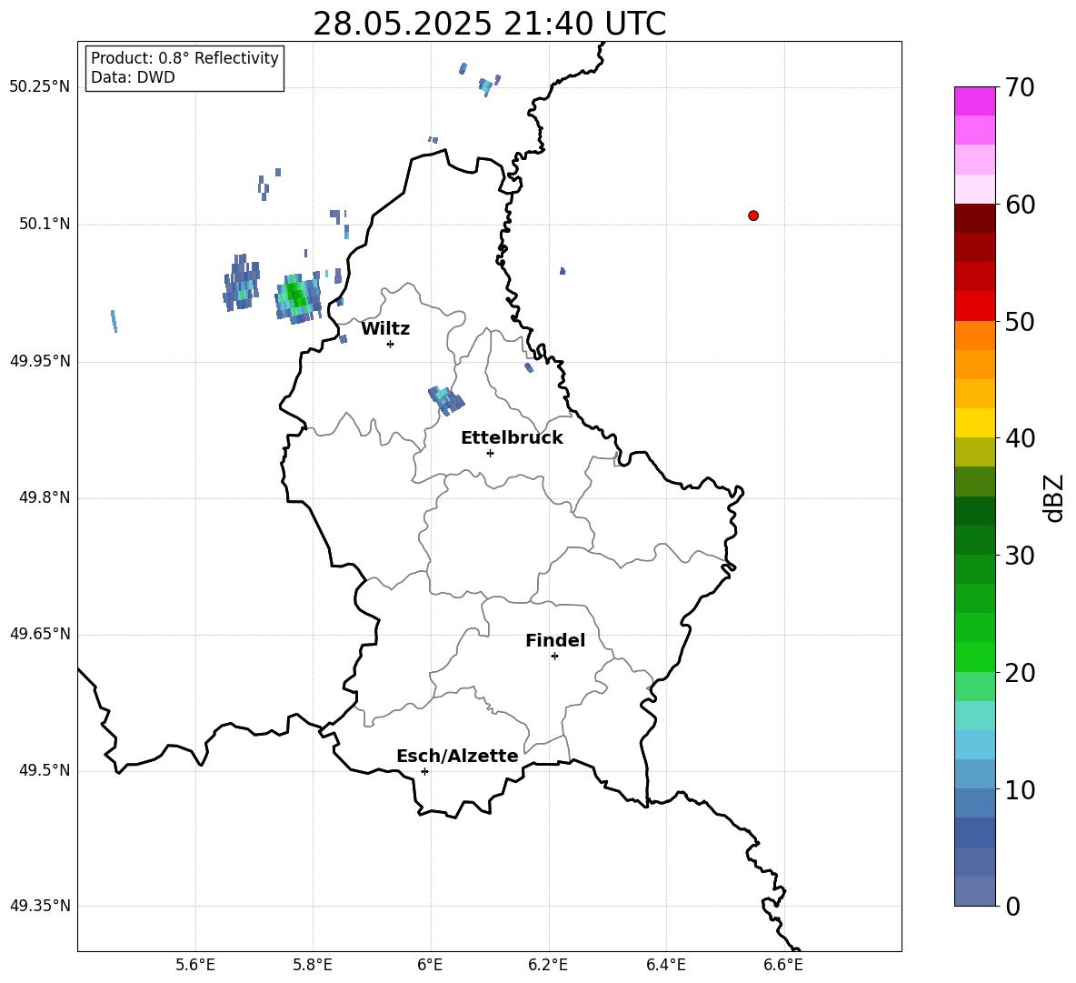Click the 10 colorbar tick label
Screen dimensions: 1076x983
tap(1020, 789)
